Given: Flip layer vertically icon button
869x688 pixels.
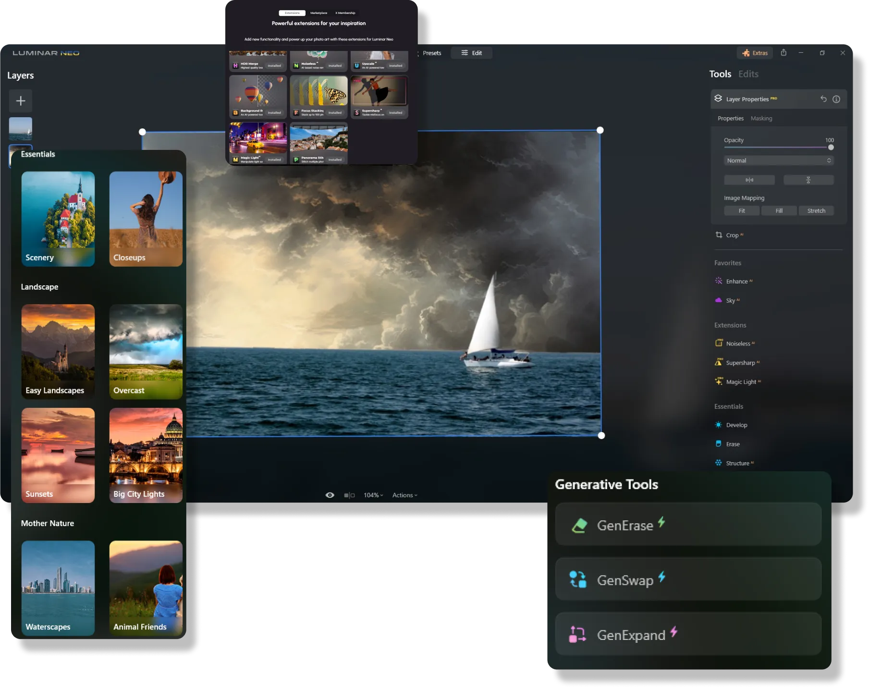Looking at the screenshot, I should coord(808,180).
